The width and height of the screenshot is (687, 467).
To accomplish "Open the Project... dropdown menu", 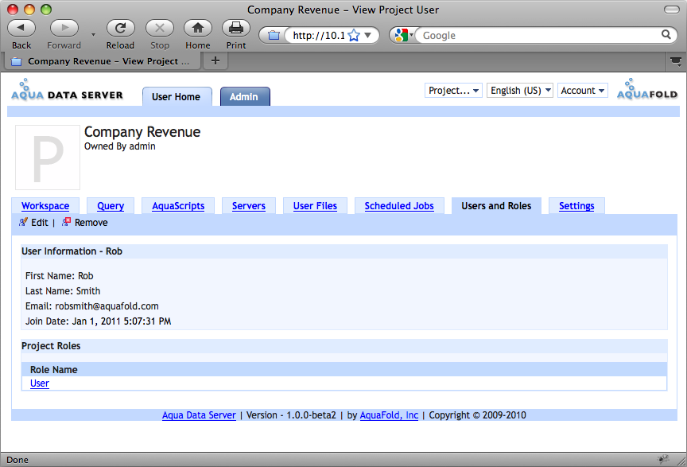I will click(453, 91).
